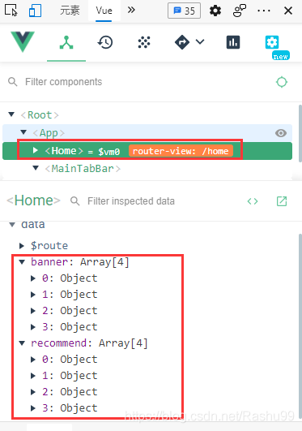Click the select component target icon

(x=282, y=82)
